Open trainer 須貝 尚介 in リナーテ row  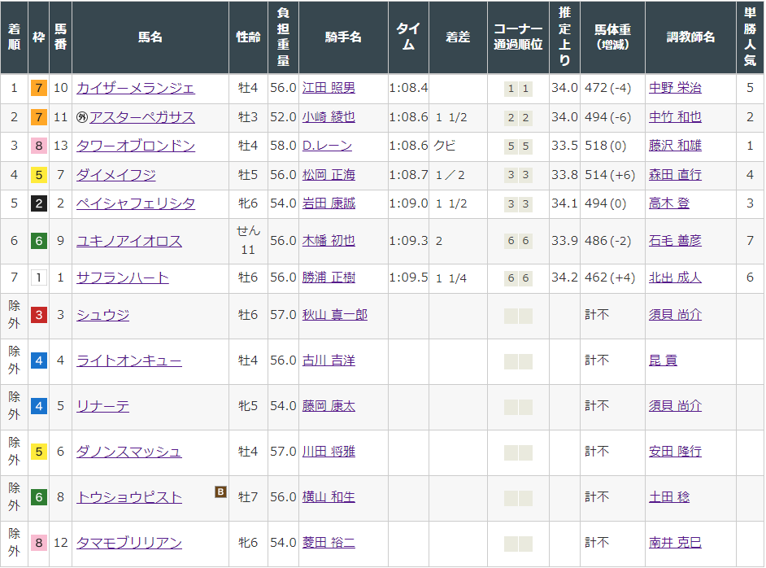(675, 406)
